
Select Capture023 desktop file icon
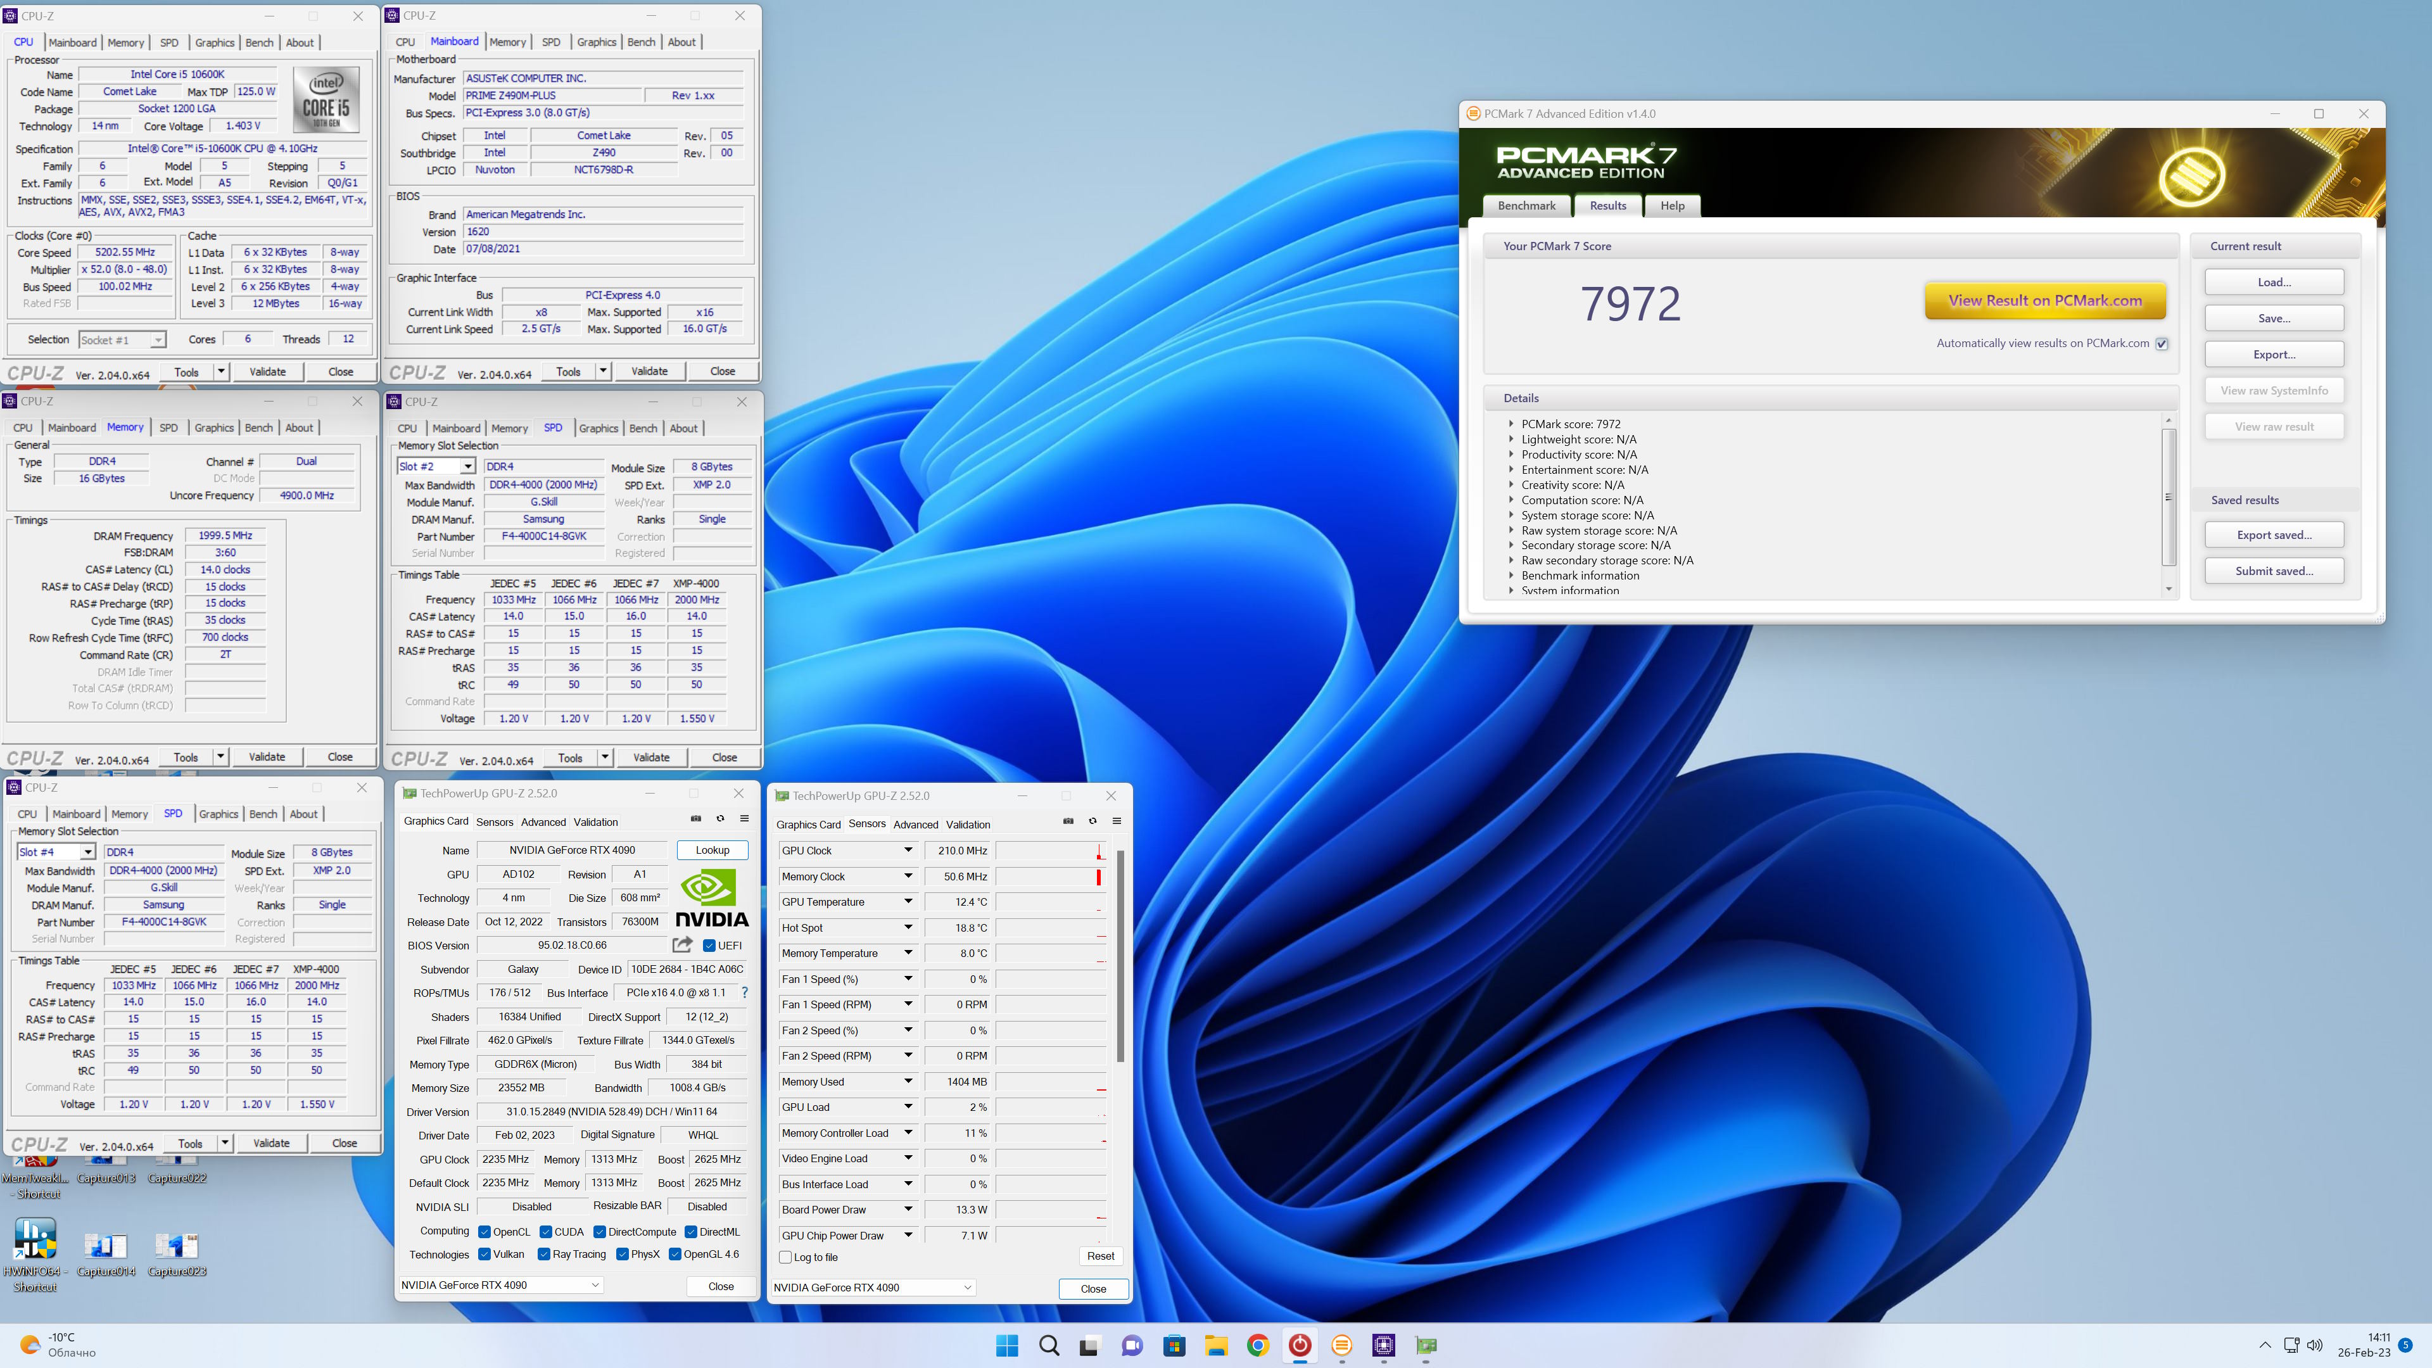[x=177, y=1255]
